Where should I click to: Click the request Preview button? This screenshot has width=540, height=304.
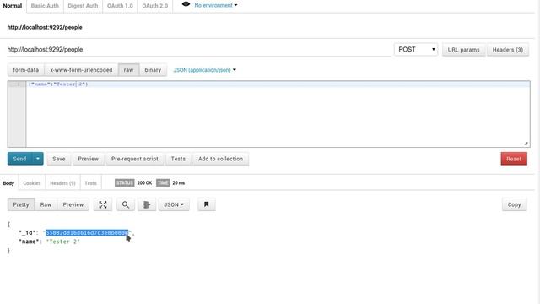[x=88, y=159]
